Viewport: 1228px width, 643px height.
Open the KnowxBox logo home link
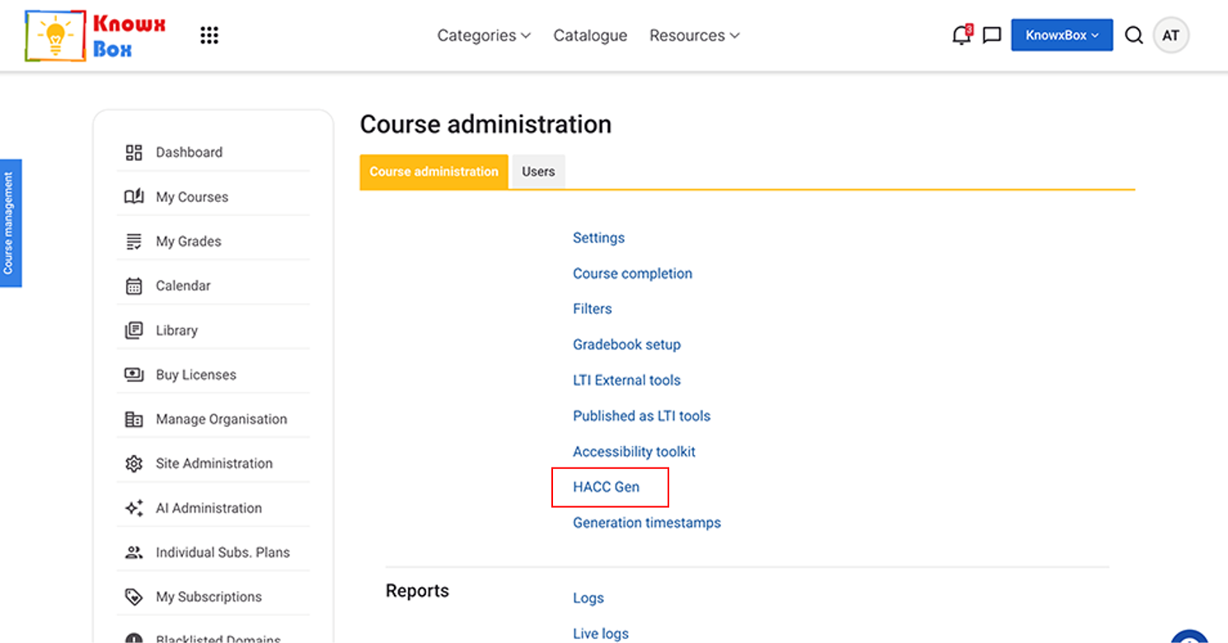pyautogui.click(x=96, y=36)
